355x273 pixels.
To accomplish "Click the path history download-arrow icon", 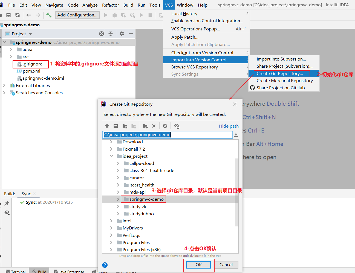I will click(236, 135).
